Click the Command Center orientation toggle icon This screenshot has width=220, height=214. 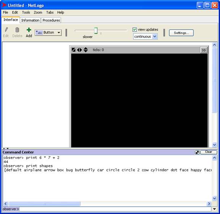[197, 152]
